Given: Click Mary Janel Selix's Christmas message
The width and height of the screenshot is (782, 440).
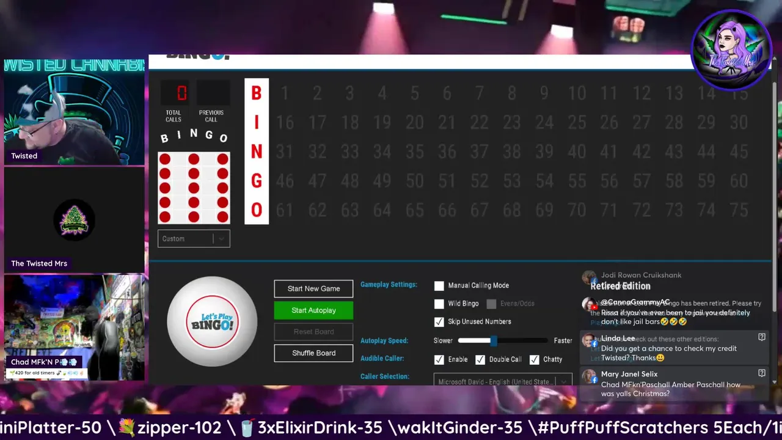Looking at the screenshot, I should pyautogui.click(x=670, y=389).
